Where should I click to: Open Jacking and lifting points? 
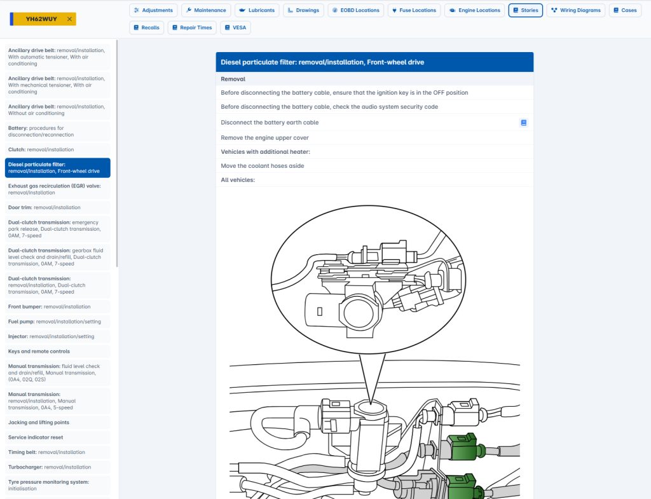tap(57, 422)
